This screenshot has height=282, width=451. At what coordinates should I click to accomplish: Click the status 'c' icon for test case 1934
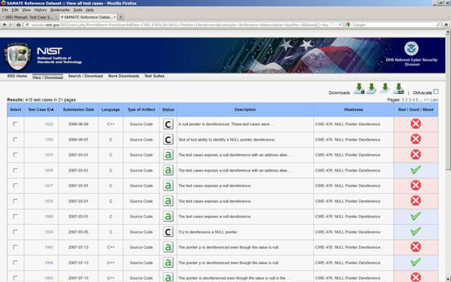(x=168, y=232)
